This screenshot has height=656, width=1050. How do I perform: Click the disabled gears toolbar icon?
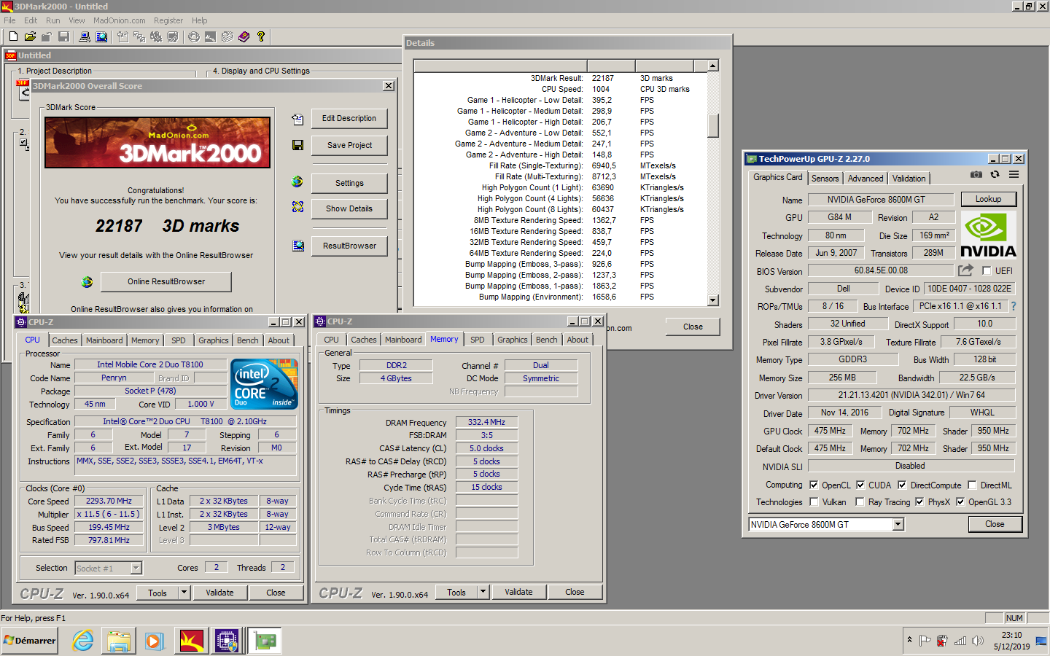point(156,36)
